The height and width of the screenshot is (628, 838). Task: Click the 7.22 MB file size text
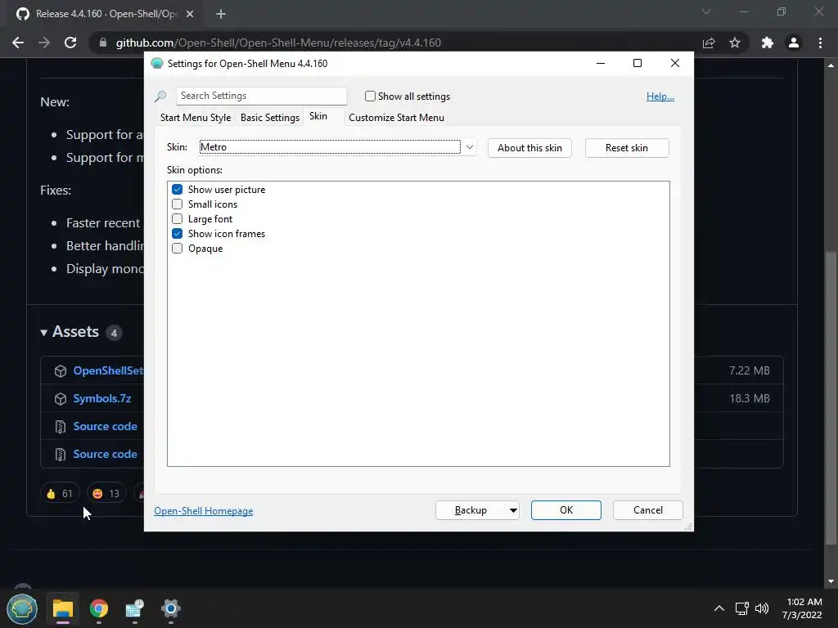point(750,370)
